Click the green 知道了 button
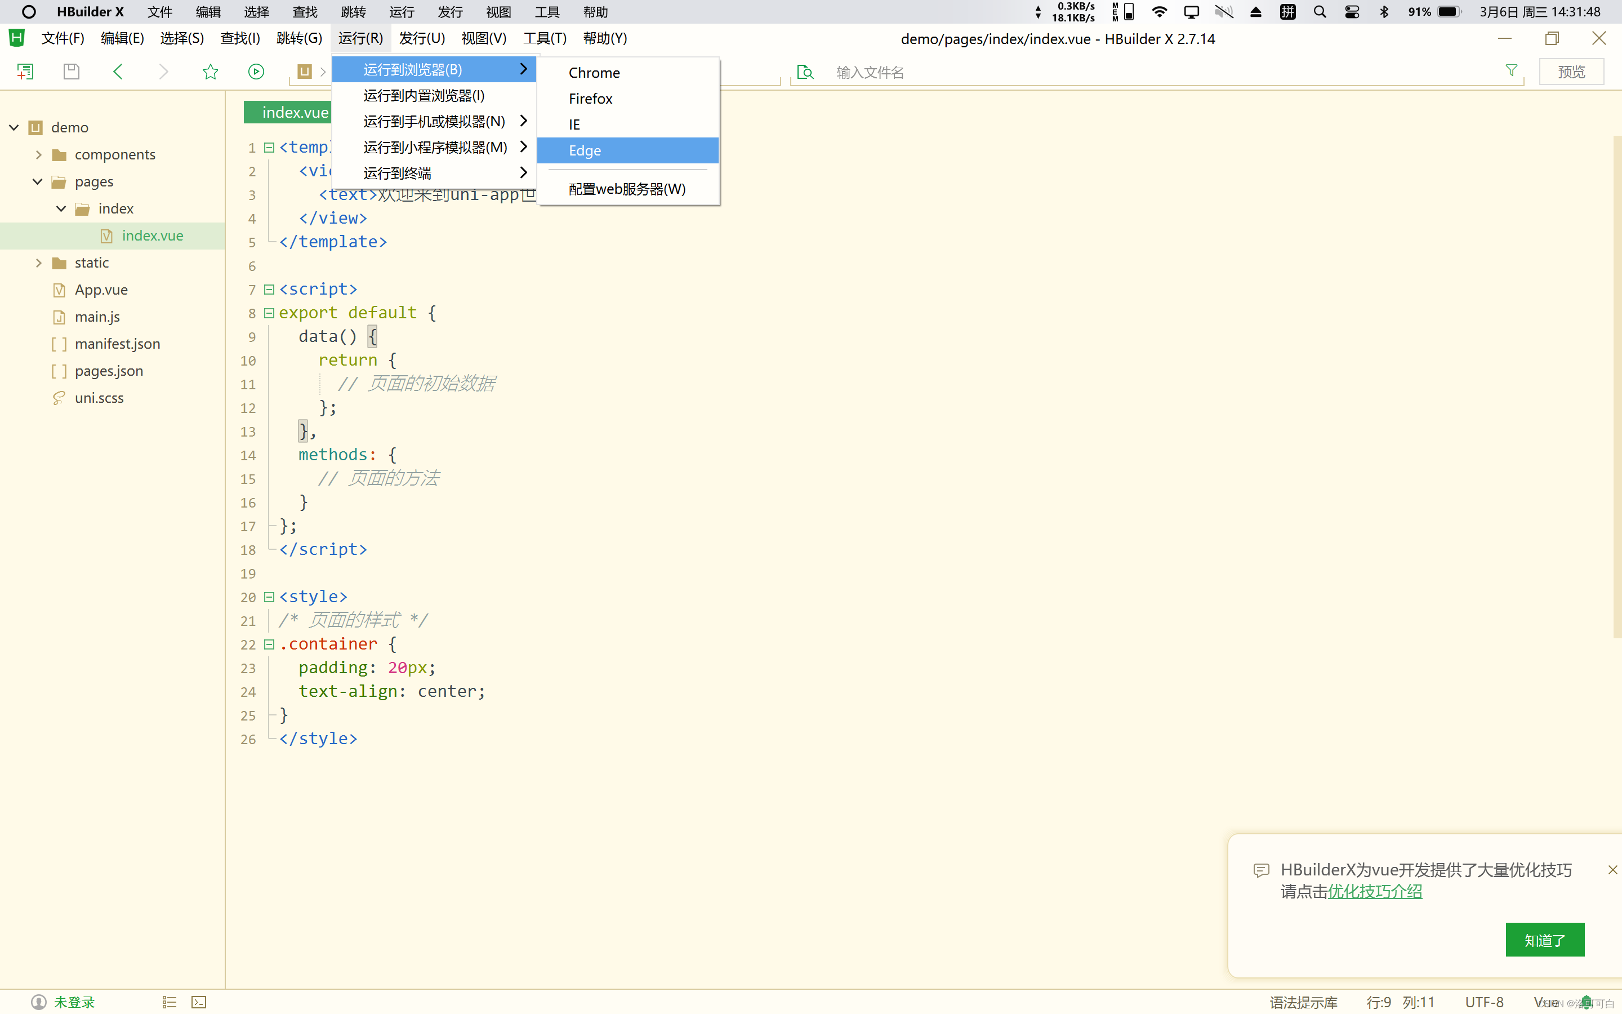This screenshot has width=1622, height=1014. pos(1544,940)
